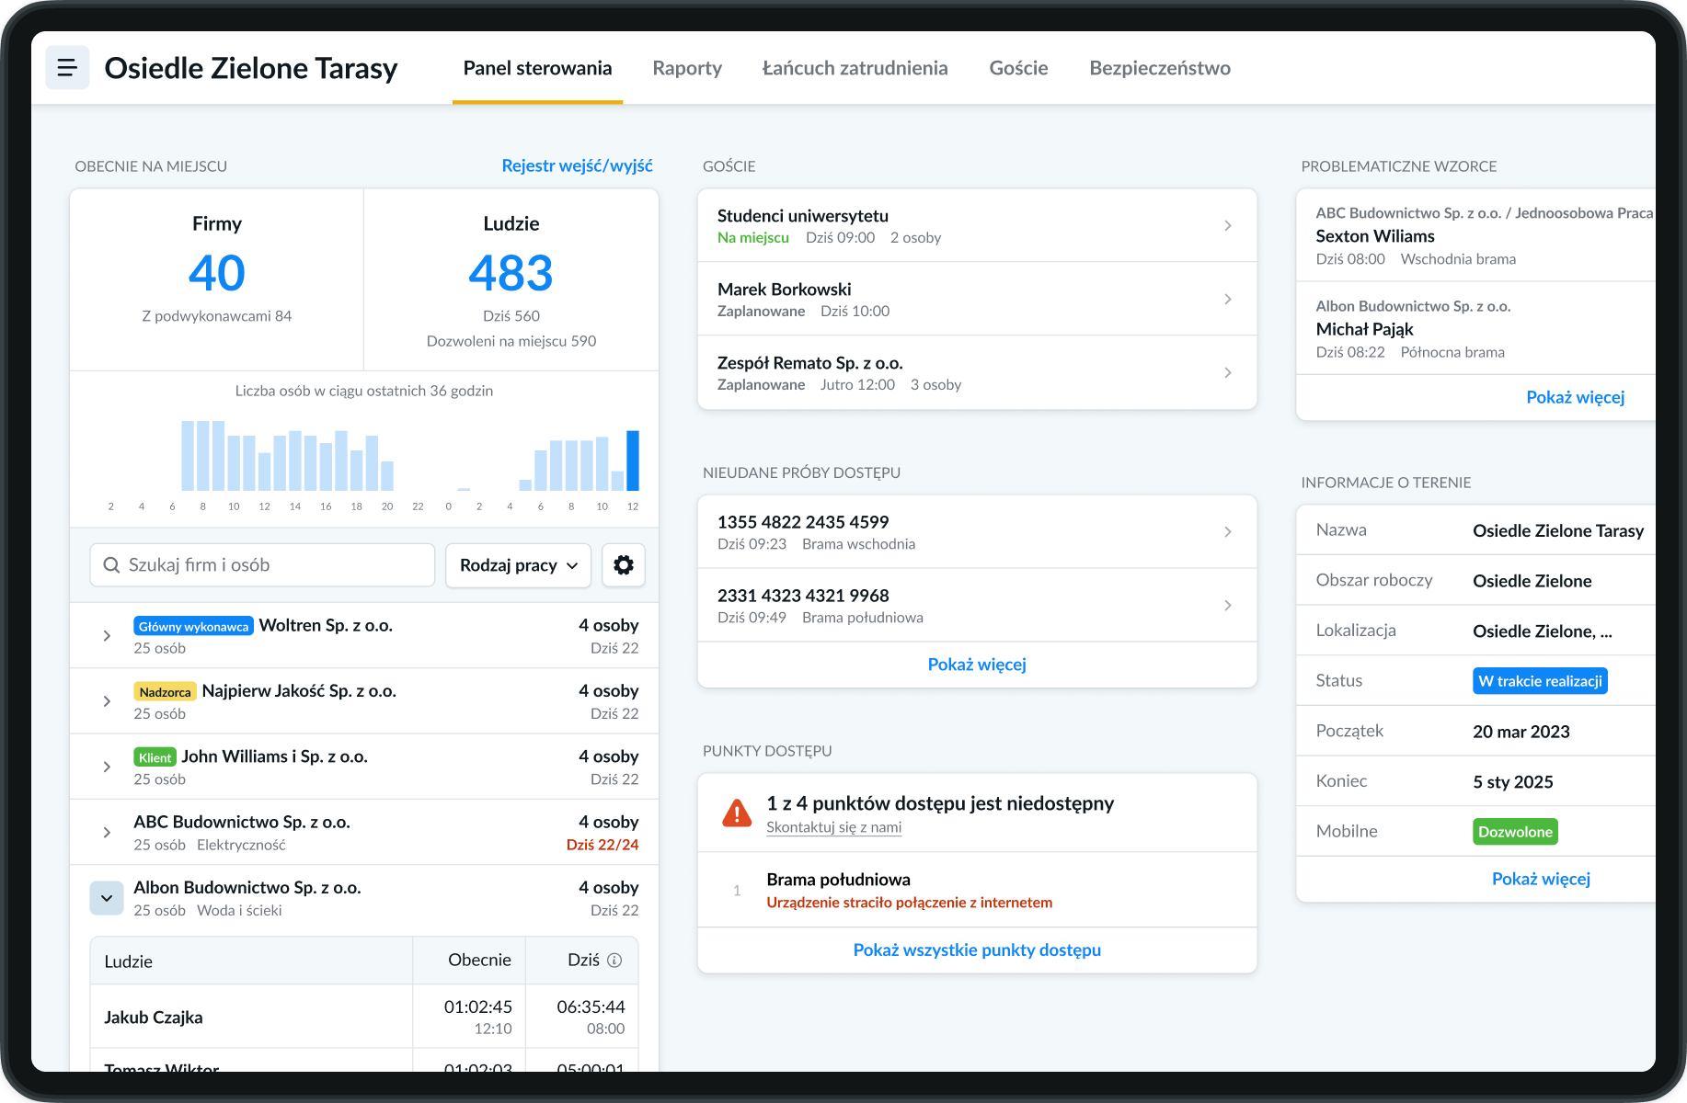Click Pokaż więcej under site information

(1541, 879)
